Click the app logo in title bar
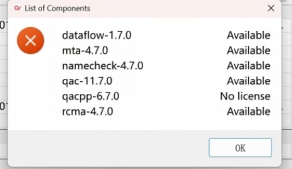 click(17, 8)
